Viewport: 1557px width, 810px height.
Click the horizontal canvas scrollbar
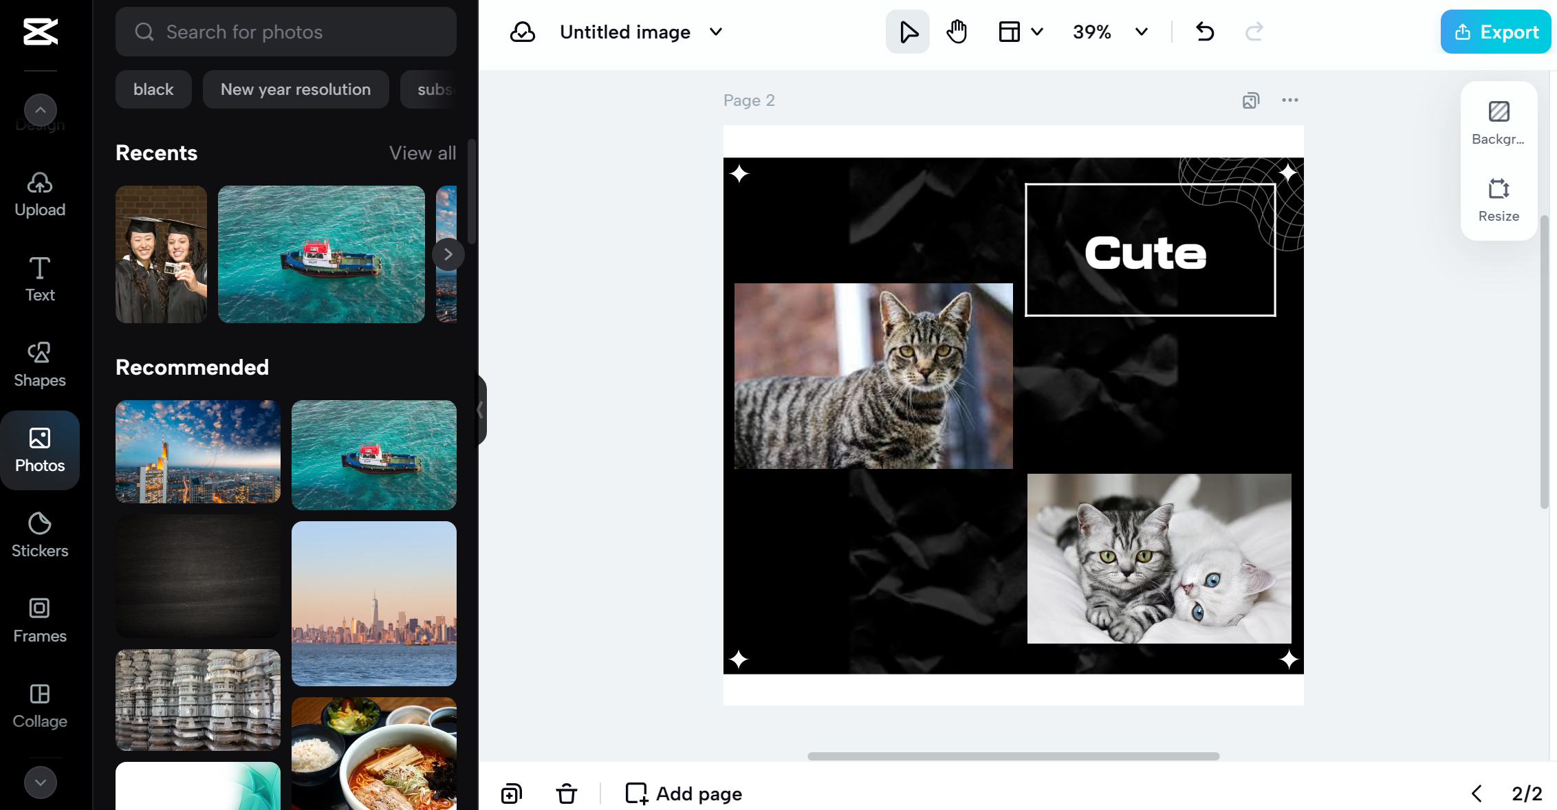(x=1012, y=756)
